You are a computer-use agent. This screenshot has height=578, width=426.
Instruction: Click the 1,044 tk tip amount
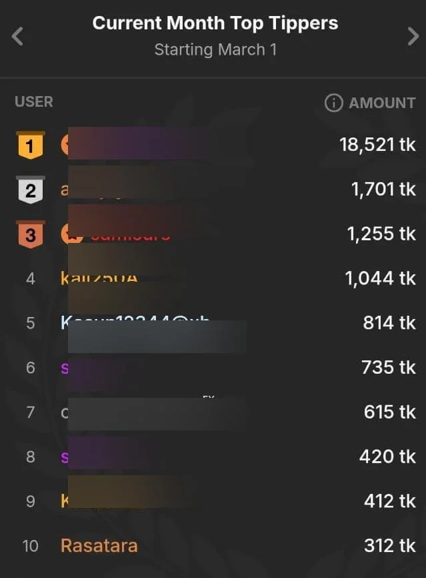[381, 278]
